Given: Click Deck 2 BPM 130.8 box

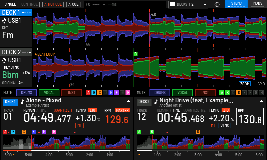Looking at the screenshot, I should [250, 117].
